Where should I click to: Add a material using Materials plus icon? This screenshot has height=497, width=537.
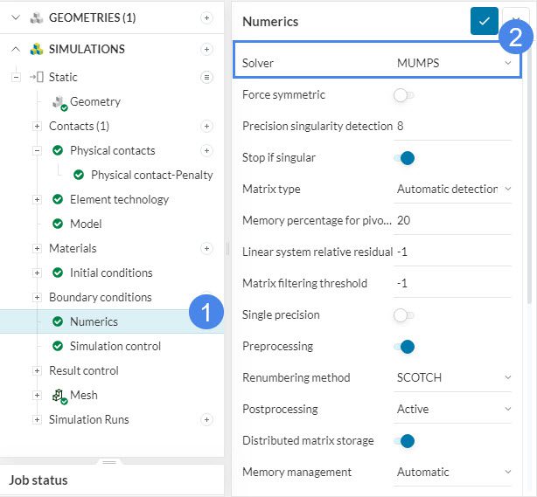click(206, 248)
